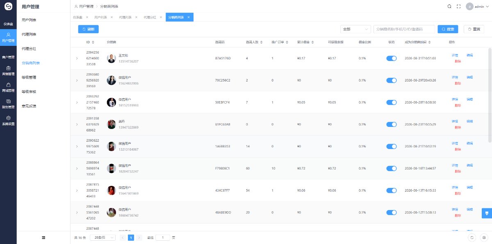
Task: Collapse the submenu with the hamburger icon
Action: [x=43, y=237]
